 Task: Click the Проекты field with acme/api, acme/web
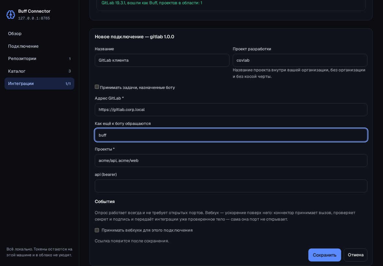click(x=231, y=161)
